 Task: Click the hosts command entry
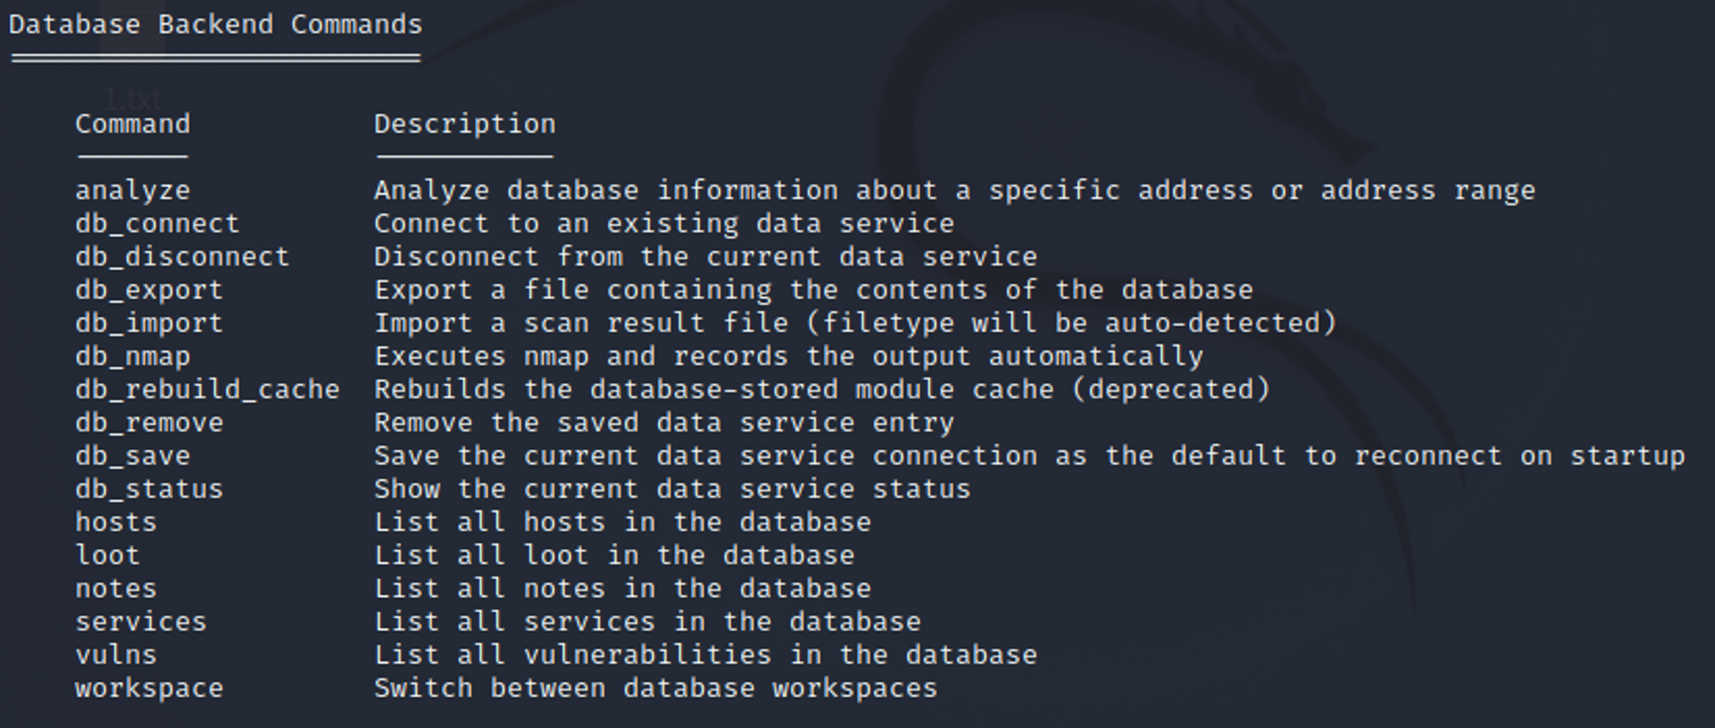click(x=116, y=522)
